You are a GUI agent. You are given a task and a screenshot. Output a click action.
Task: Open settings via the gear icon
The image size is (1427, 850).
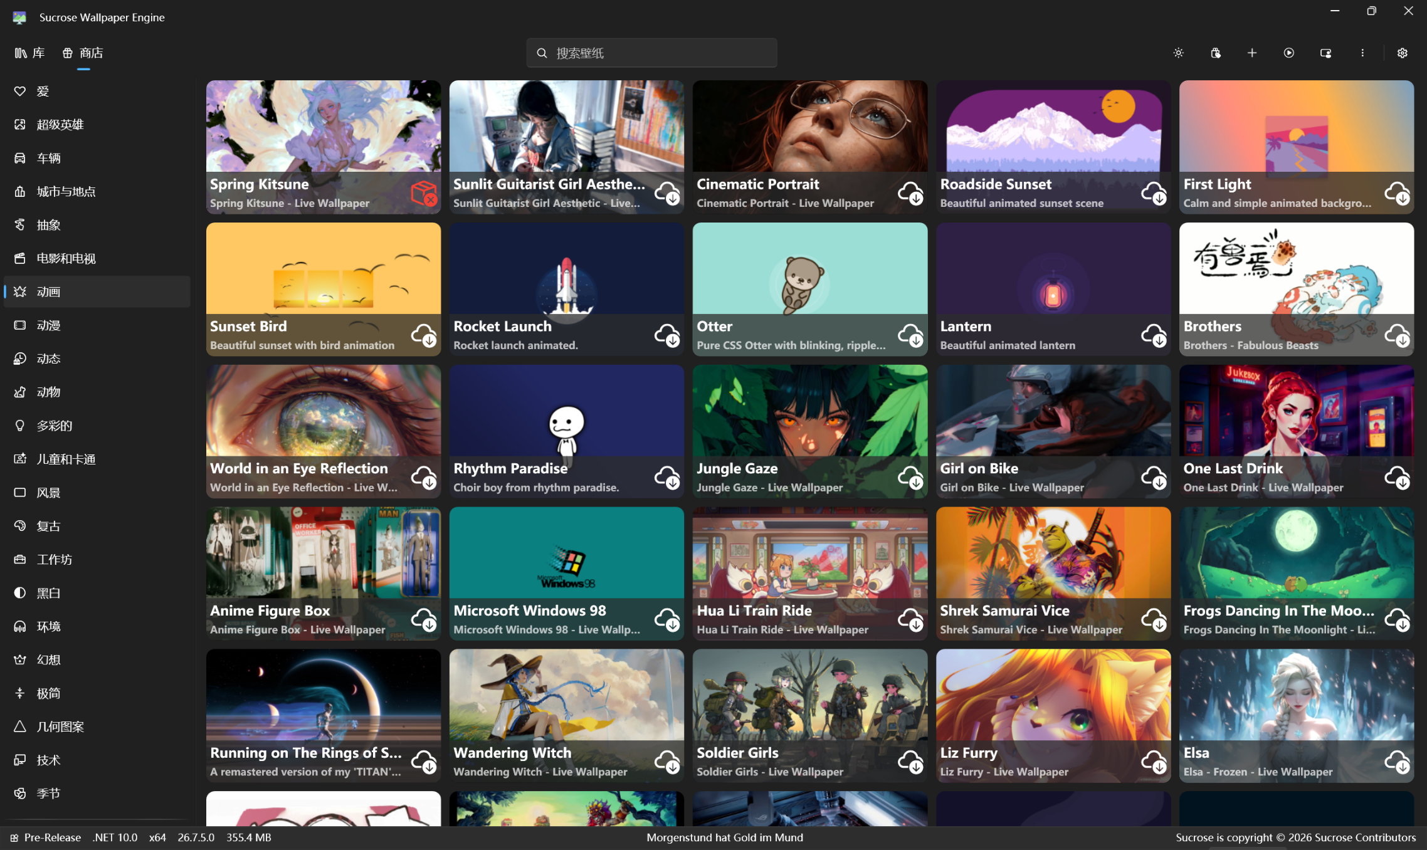[x=1403, y=53]
